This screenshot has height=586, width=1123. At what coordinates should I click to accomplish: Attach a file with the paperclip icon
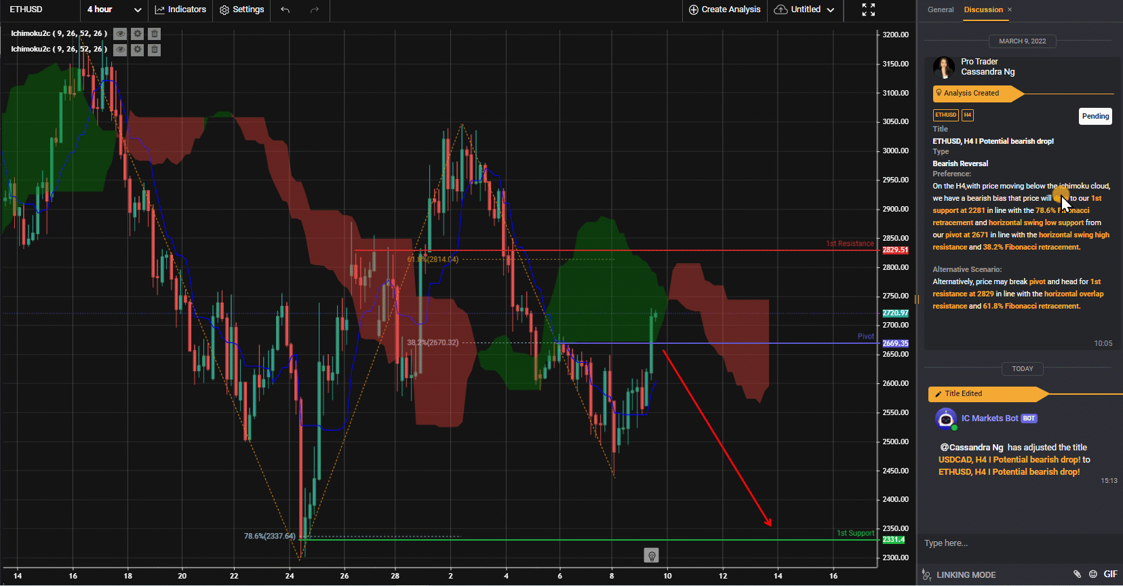[1077, 574]
